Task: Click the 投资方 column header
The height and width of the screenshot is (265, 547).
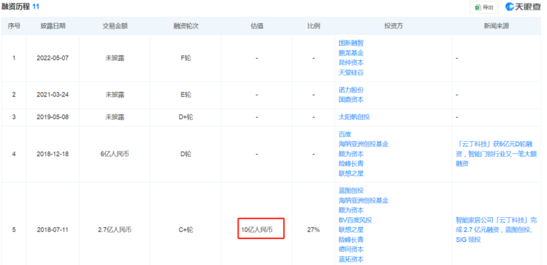Action: coord(393,26)
